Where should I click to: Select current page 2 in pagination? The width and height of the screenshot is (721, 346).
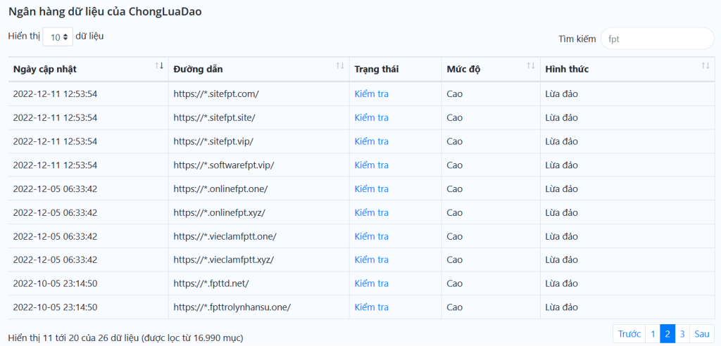tap(667, 333)
